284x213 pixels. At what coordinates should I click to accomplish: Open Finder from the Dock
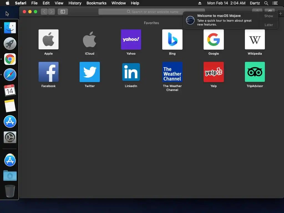click(10, 28)
